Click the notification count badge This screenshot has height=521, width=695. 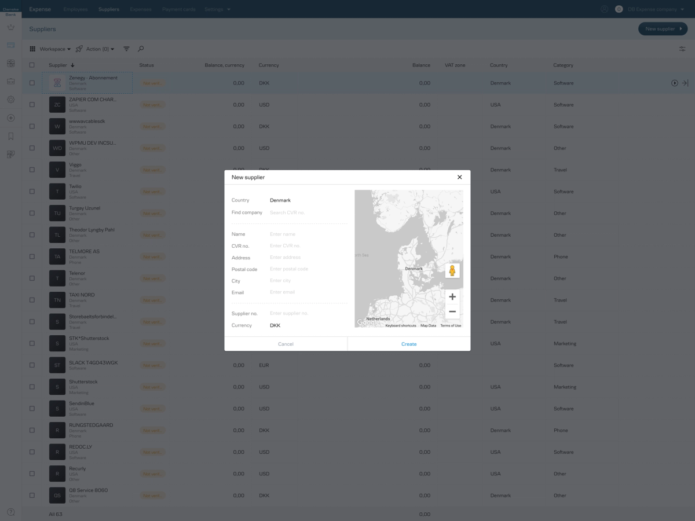tap(619, 9)
